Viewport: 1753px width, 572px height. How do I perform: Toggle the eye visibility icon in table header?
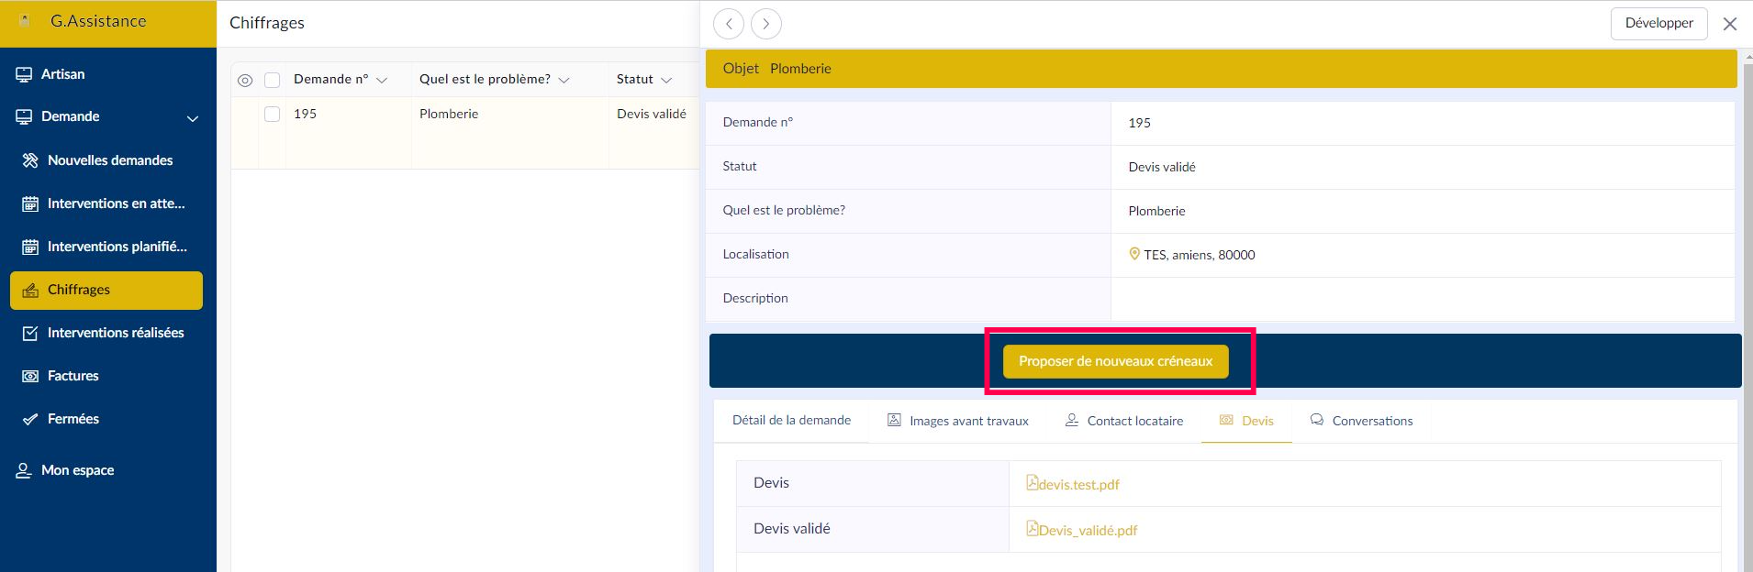(245, 81)
